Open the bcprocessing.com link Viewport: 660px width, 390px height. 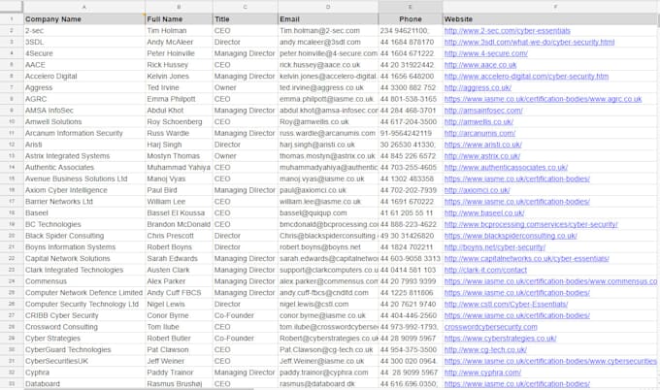[531, 224]
